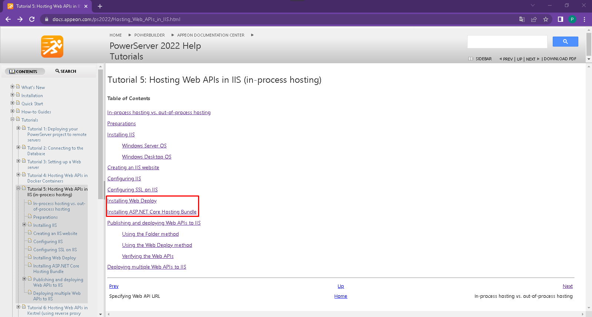Click the DOWNLOAD PDF link

pos(560,59)
